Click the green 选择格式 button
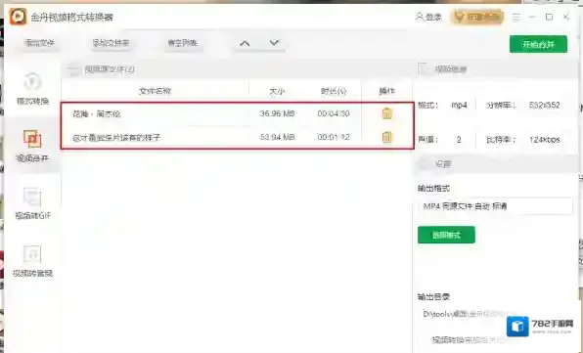This screenshot has width=583, height=353. pyautogui.click(x=446, y=235)
